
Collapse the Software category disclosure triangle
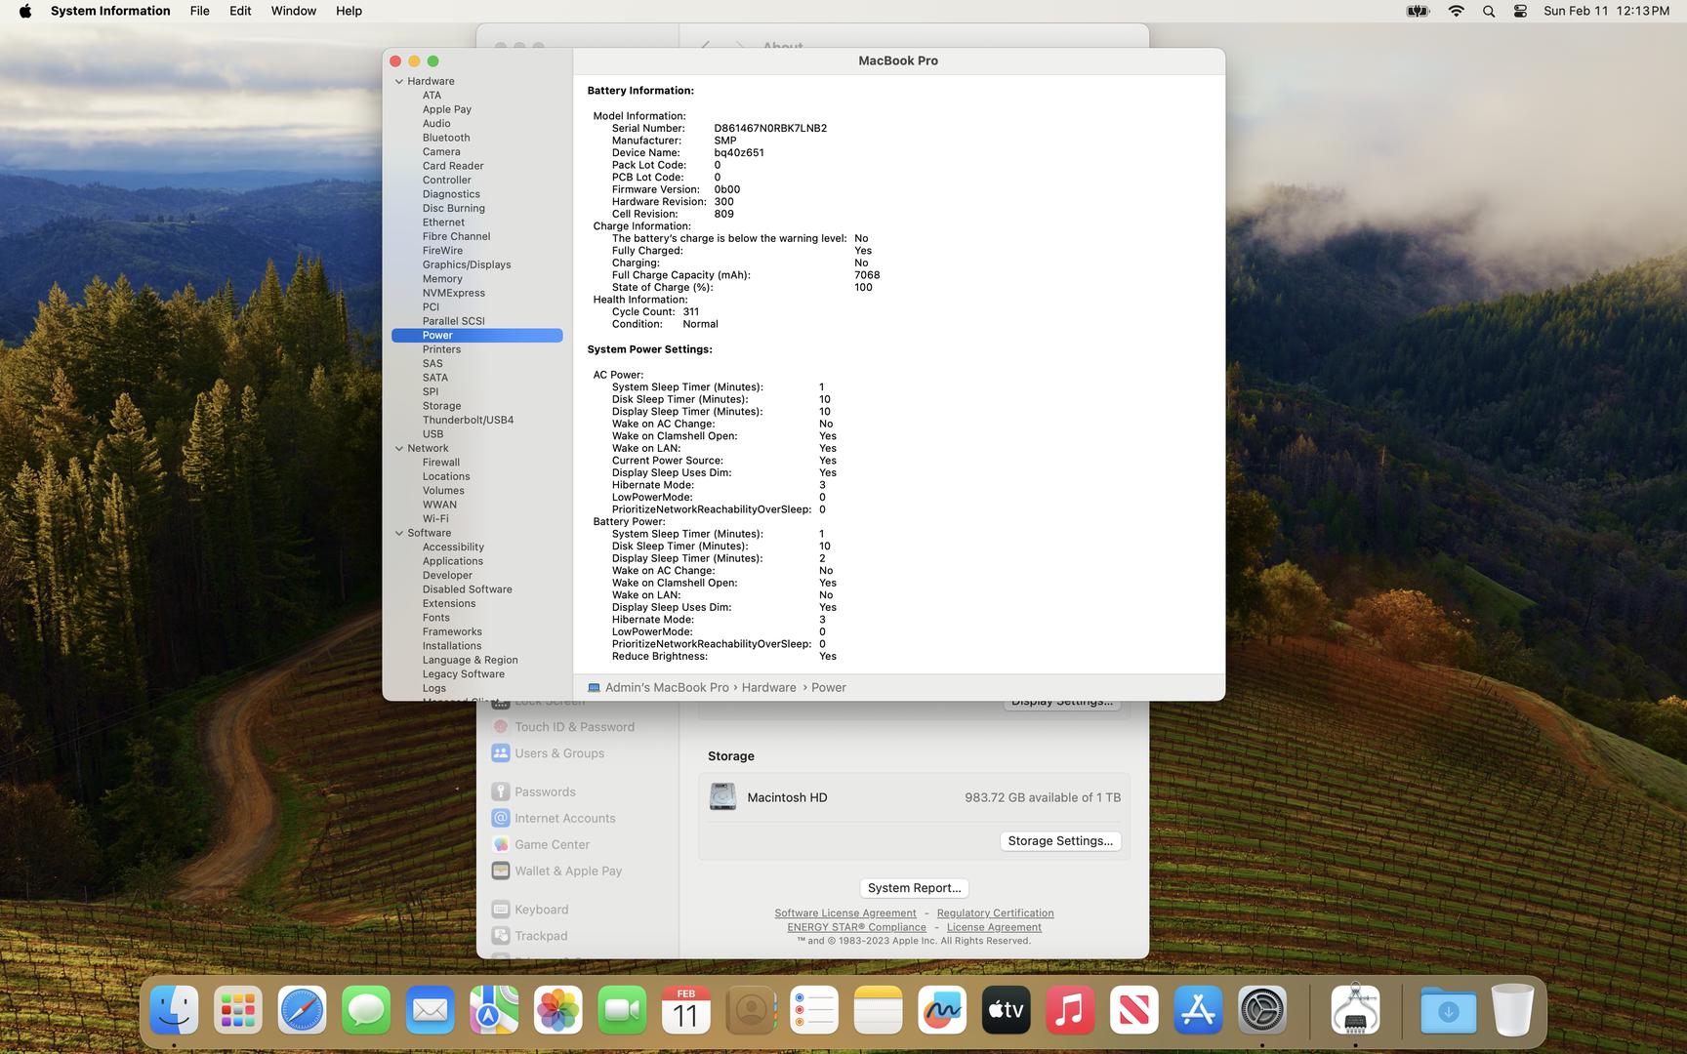click(x=399, y=534)
